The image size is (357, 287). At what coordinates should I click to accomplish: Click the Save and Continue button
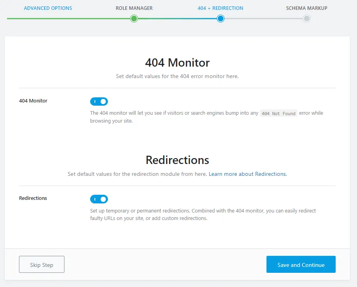pos(301,265)
